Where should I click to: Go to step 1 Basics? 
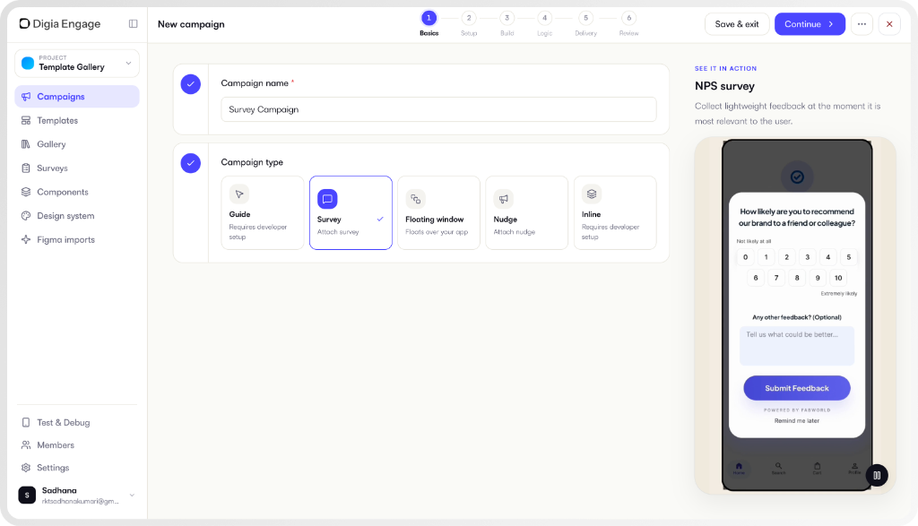click(x=429, y=24)
